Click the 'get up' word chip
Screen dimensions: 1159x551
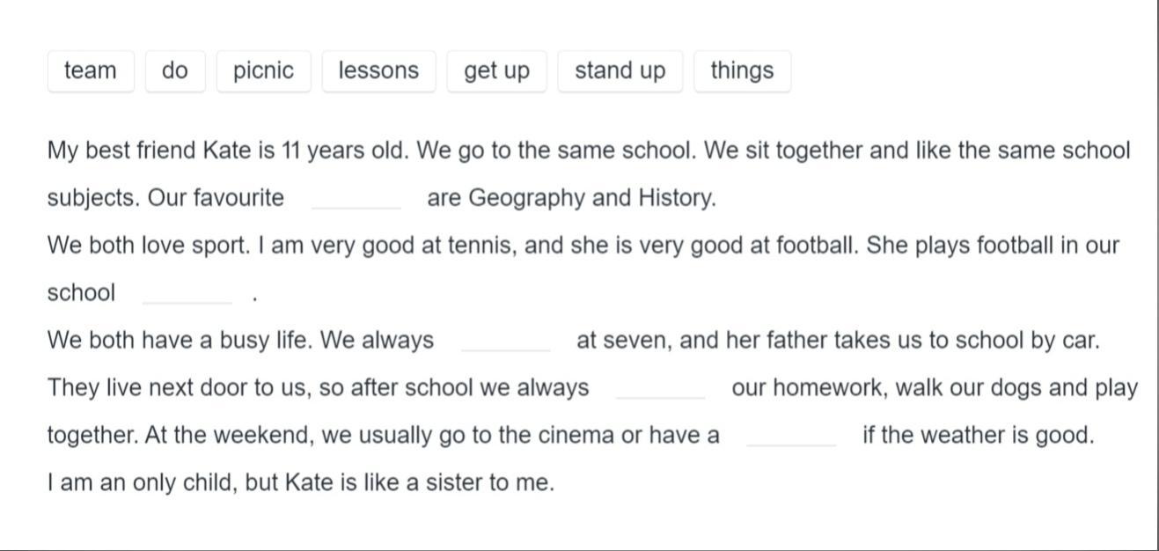497,70
